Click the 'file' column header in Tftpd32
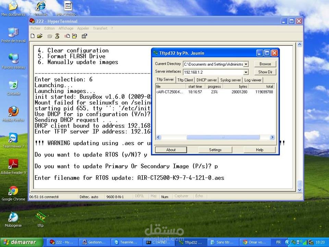 [x=171, y=86]
